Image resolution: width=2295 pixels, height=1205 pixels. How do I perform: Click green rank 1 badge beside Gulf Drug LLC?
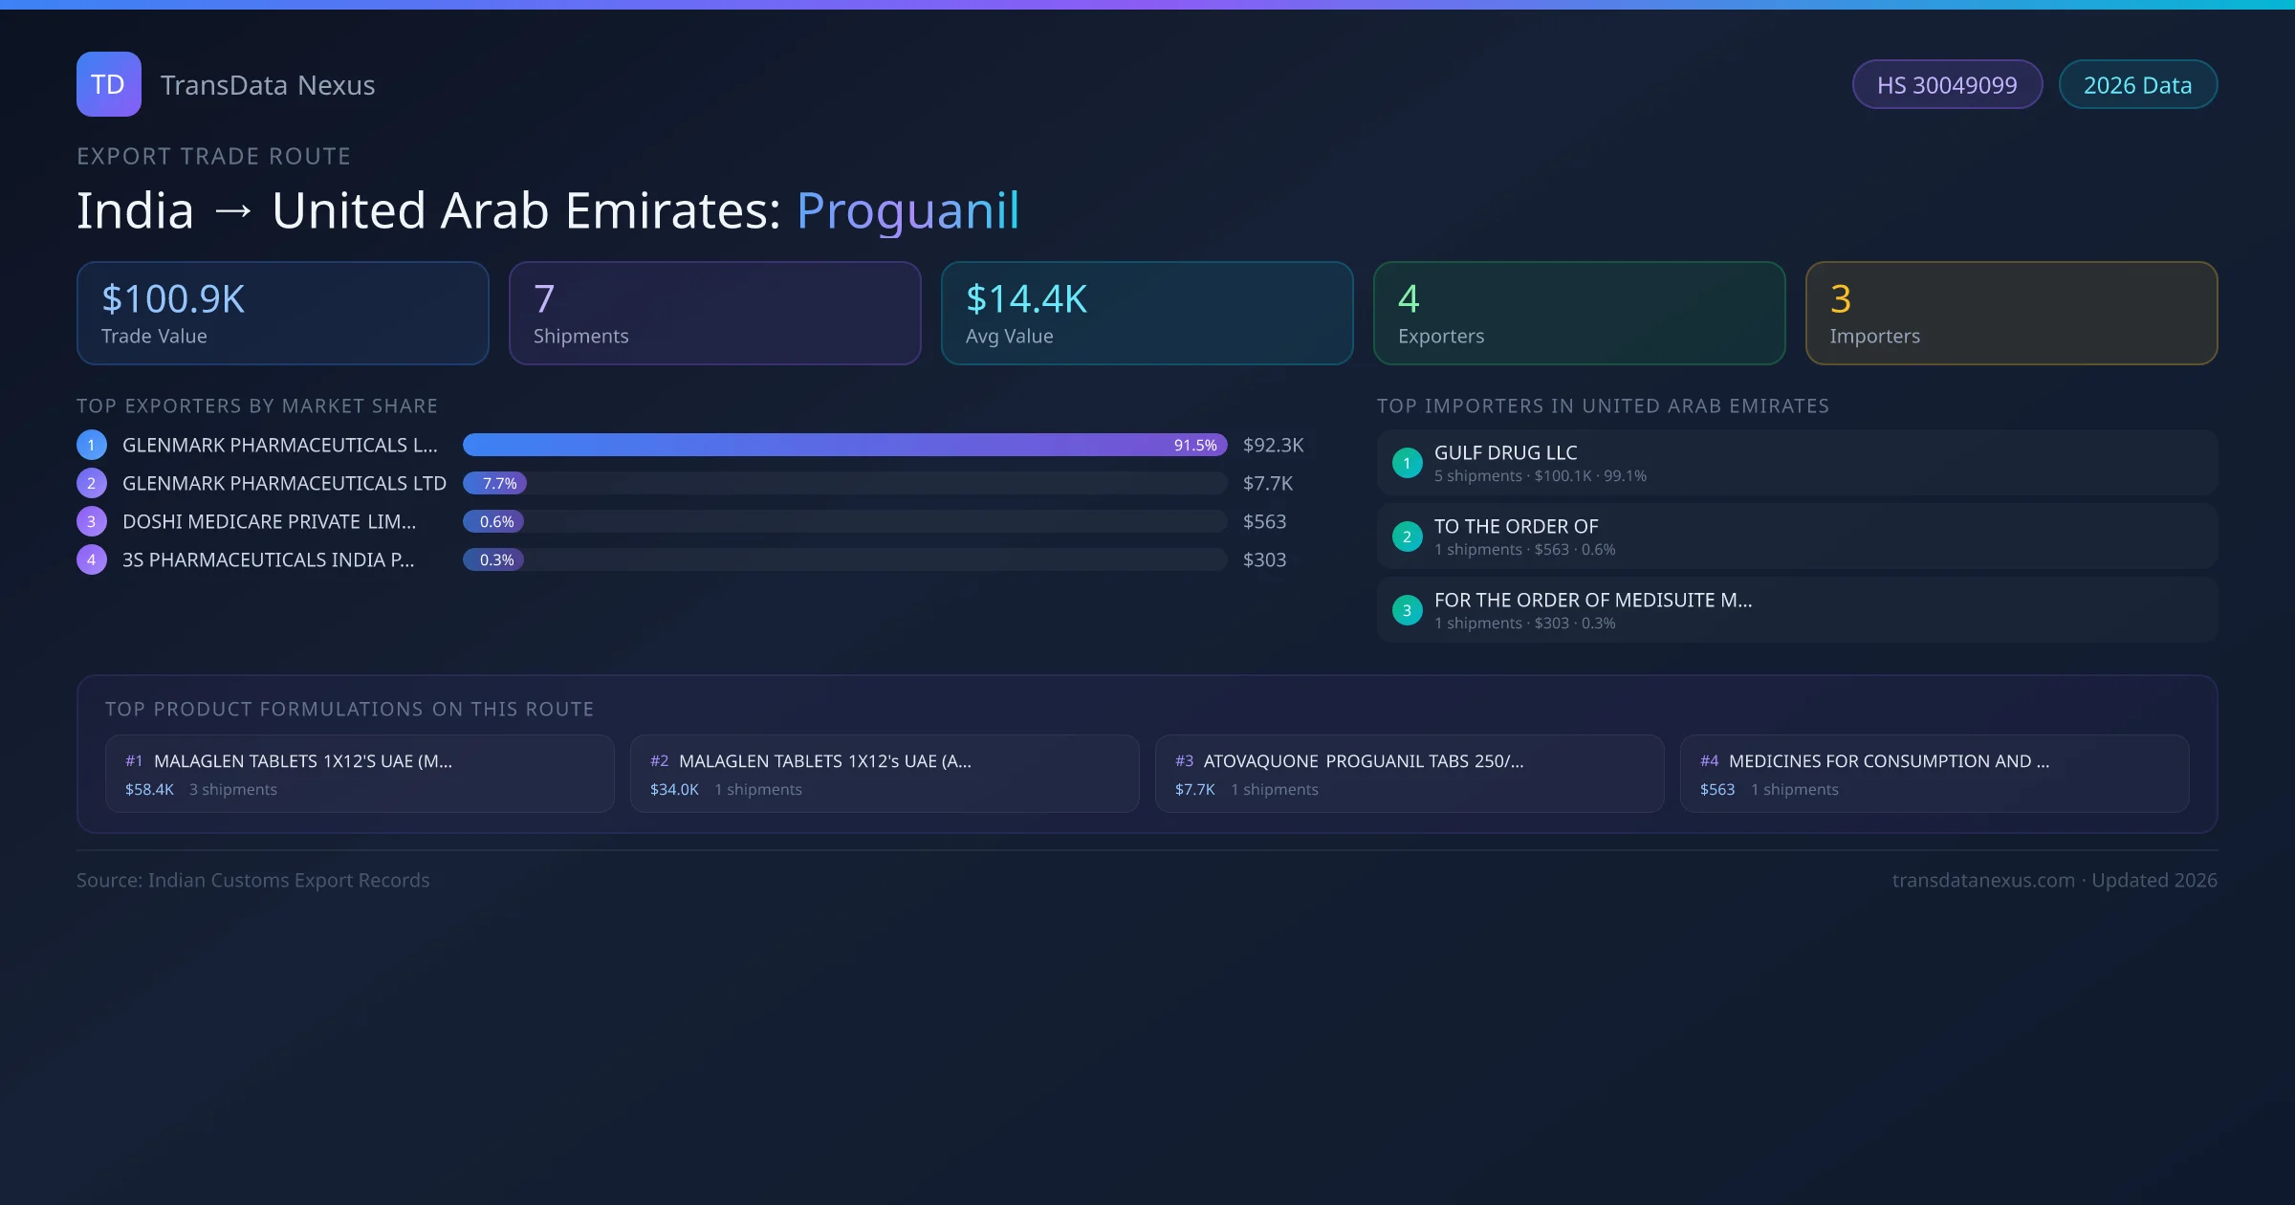(1407, 463)
